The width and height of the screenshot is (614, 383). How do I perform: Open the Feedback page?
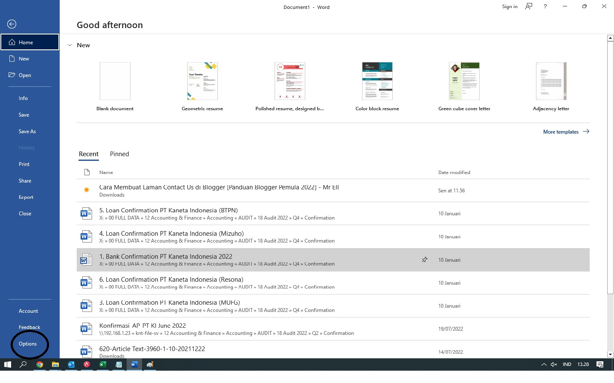point(30,327)
